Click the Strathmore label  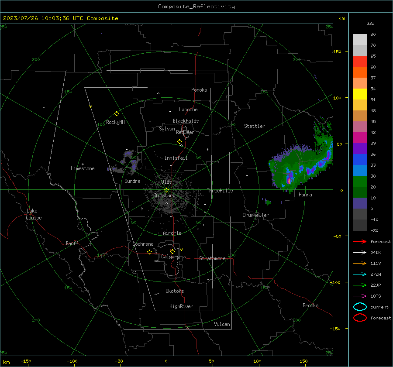[x=212, y=258]
